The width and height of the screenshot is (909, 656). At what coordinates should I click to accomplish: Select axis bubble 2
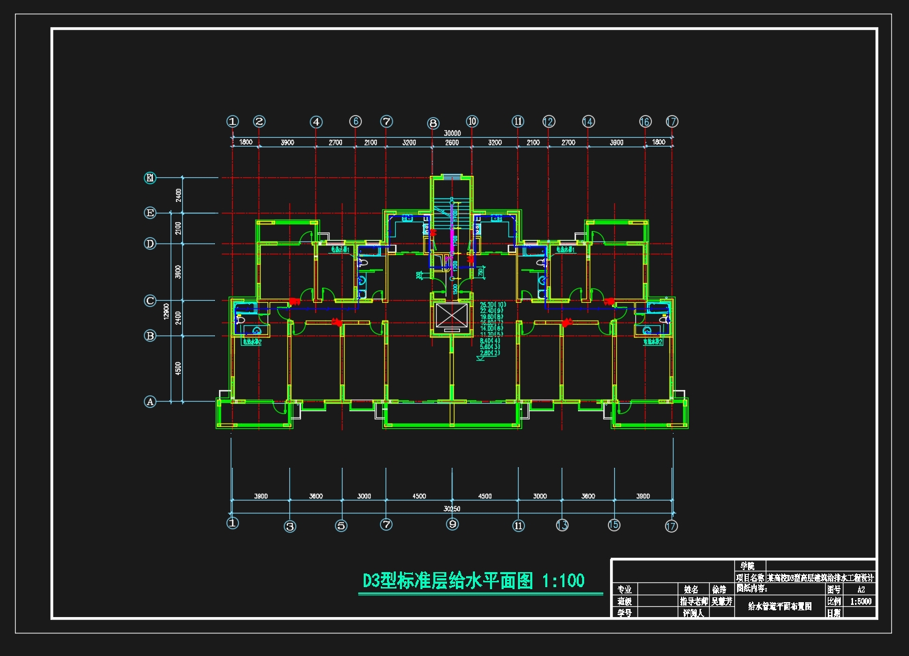point(259,121)
